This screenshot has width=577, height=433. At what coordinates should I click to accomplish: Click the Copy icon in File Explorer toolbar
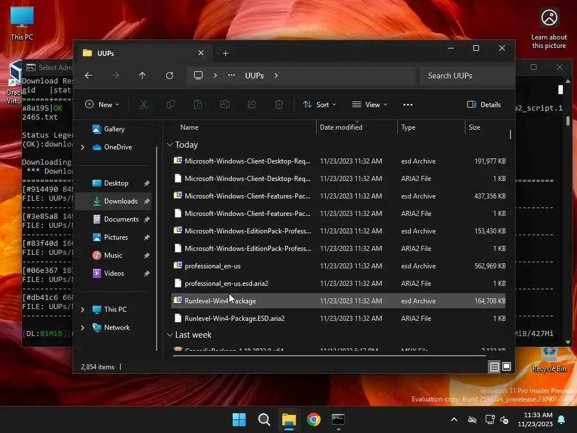click(x=171, y=104)
